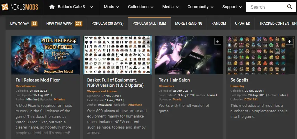
Task: Switch to the New Today tab
Action: (x=24, y=24)
